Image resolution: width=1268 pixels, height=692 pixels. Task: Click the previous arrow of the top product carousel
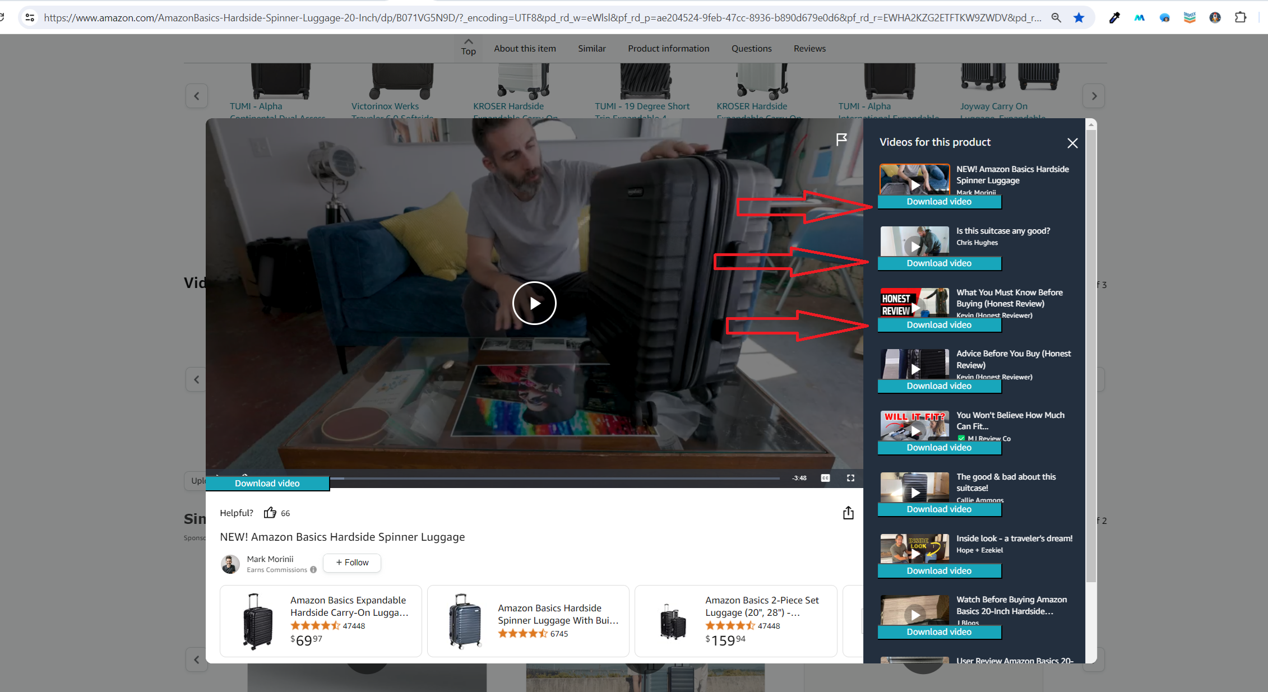pos(197,96)
